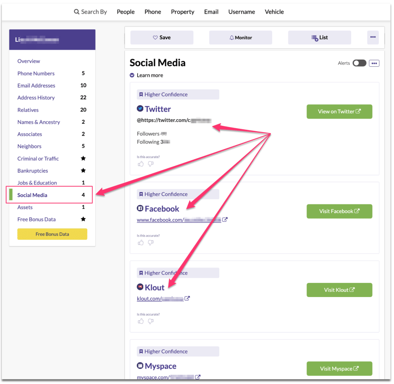This screenshot has width=394, height=384.
Task: Click the heart icon on Save
Action: coord(155,37)
